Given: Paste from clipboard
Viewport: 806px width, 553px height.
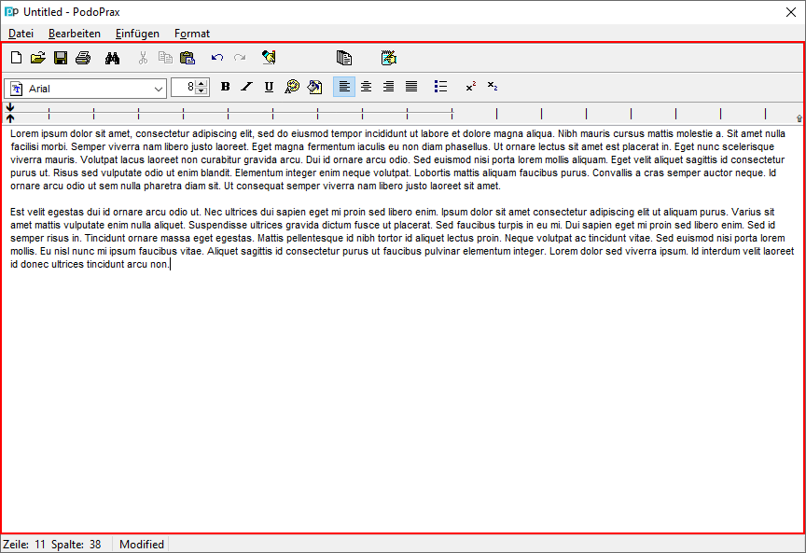Looking at the screenshot, I should [188, 58].
